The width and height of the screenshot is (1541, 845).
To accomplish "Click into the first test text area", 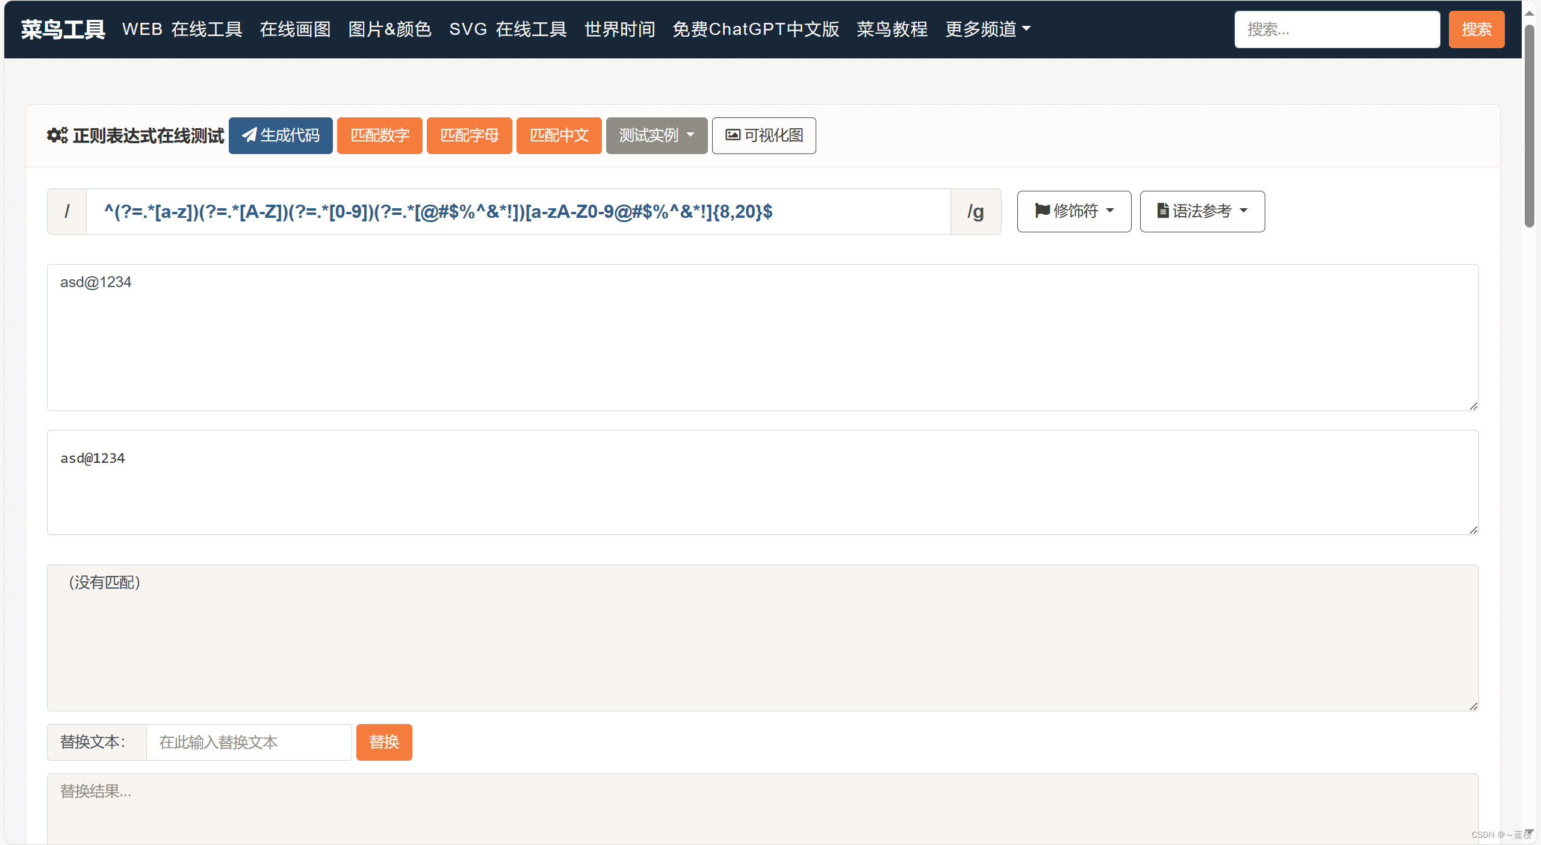I will 763,338.
